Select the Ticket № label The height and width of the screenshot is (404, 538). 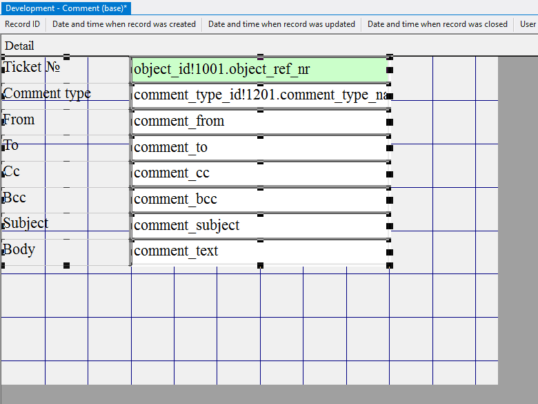click(32, 67)
